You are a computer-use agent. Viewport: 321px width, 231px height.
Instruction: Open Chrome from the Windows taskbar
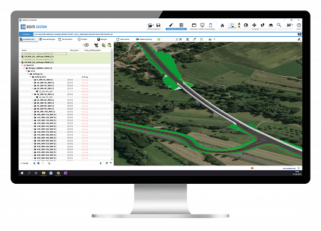coord(58,173)
